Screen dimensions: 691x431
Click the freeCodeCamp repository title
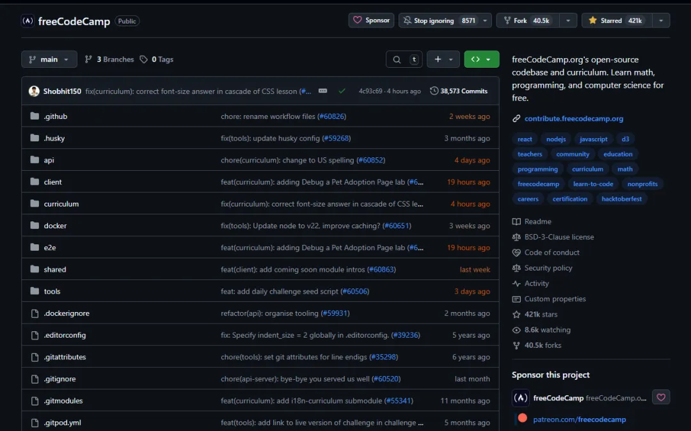(x=74, y=21)
